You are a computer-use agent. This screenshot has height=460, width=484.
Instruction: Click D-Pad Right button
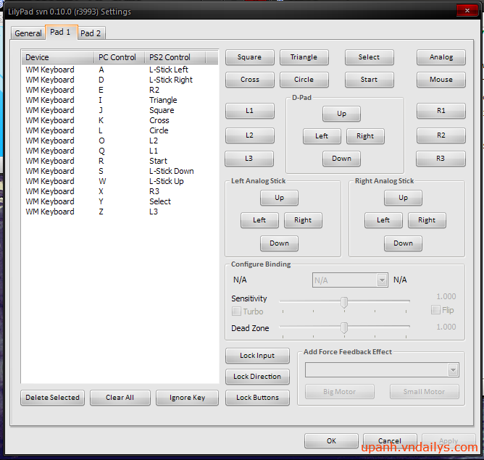click(365, 136)
